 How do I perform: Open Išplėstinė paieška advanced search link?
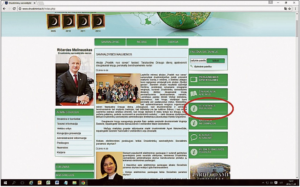[x=203, y=67]
